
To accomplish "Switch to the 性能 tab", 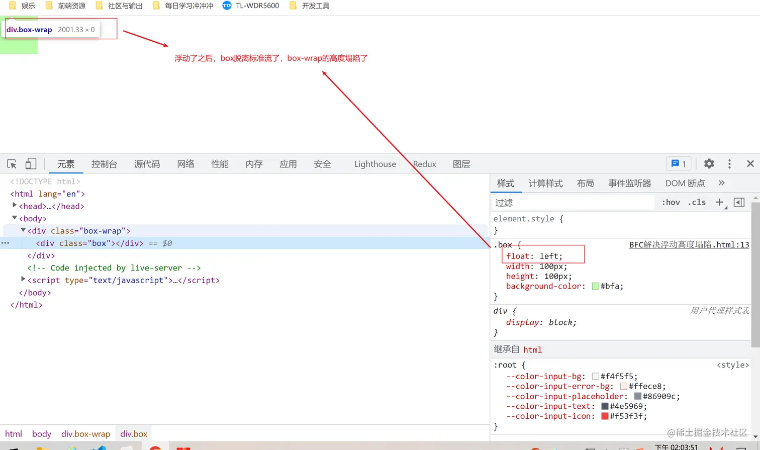I will point(220,164).
